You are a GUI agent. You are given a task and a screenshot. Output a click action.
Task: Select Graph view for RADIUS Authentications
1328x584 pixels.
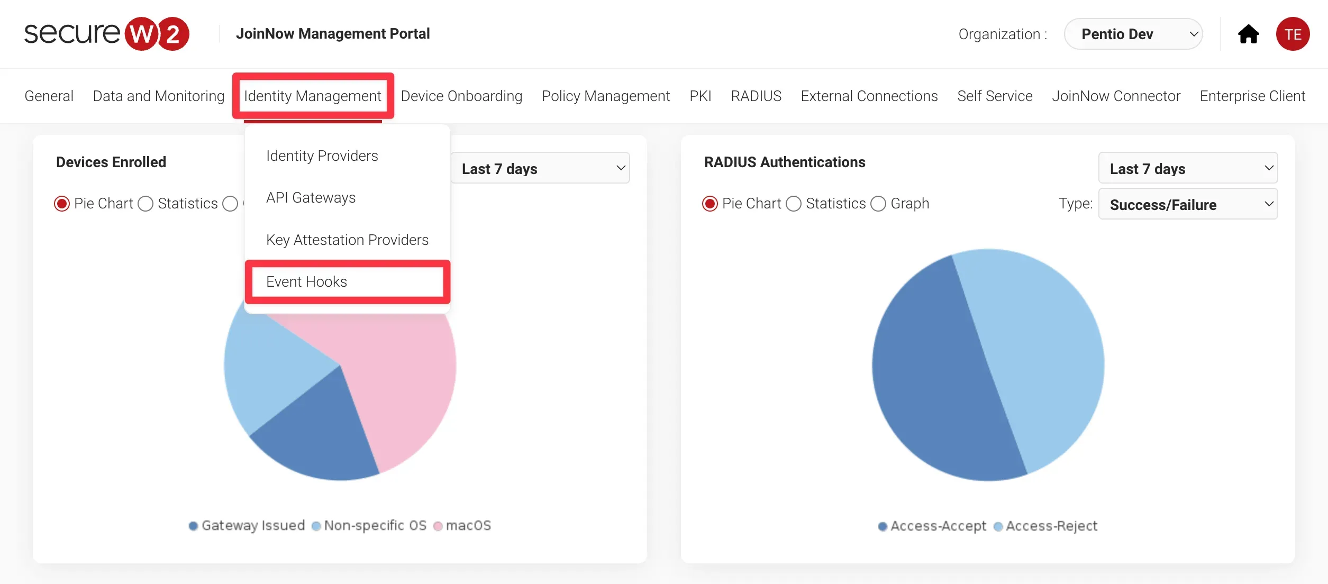(878, 204)
